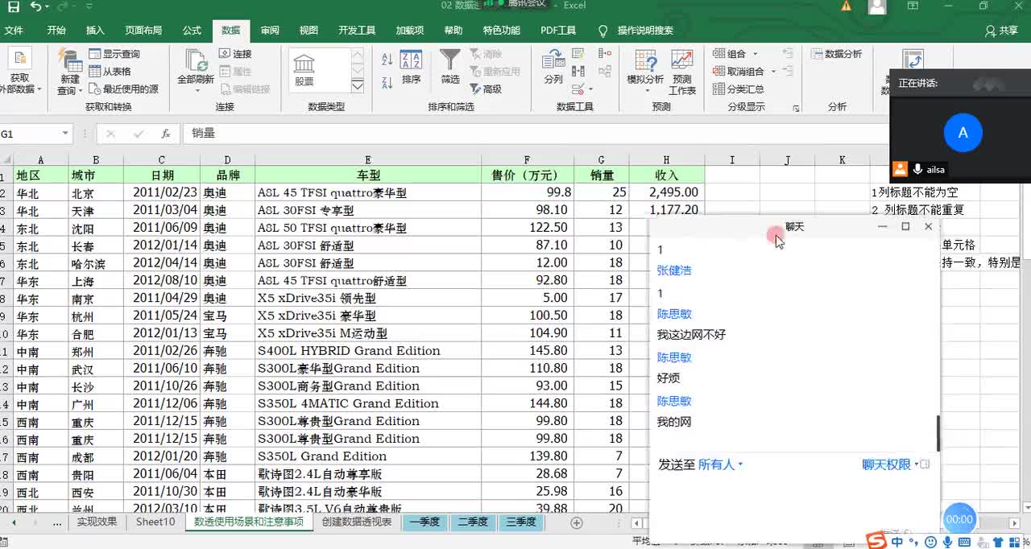
Task: Click the insert function fx icon
Action: (x=165, y=134)
